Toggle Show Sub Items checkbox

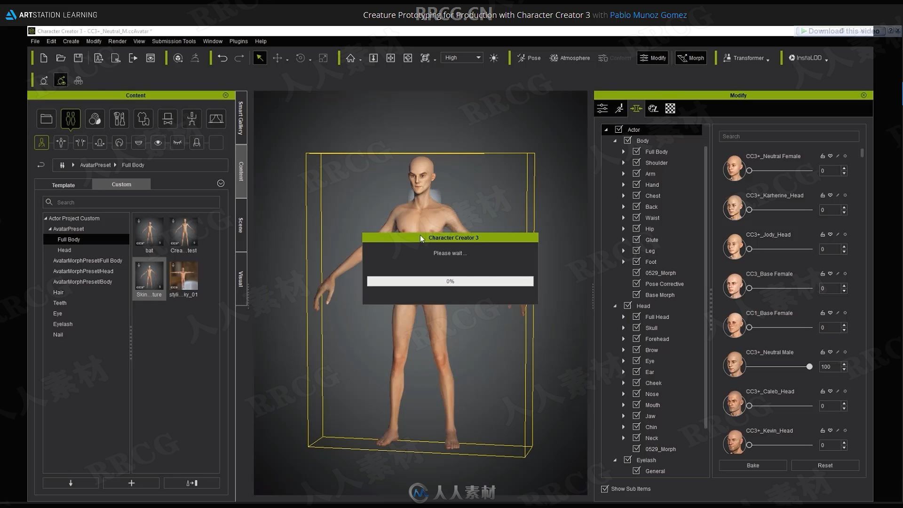tap(605, 489)
